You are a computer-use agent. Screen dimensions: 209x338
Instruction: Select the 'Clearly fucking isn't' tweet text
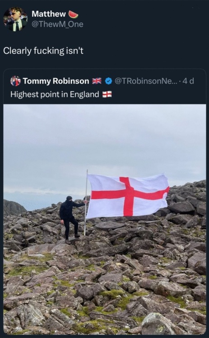(x=43, y=51)
